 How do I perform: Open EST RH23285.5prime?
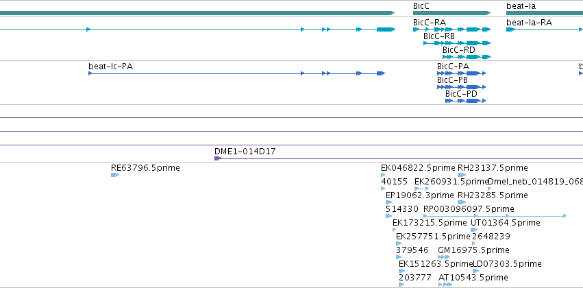pos(462,202)
